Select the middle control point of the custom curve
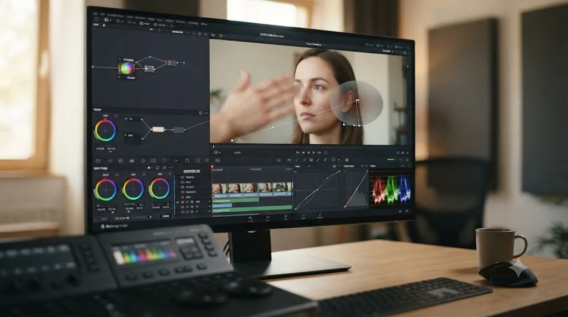Screen dimensions: 568x317 coord(318,190)
